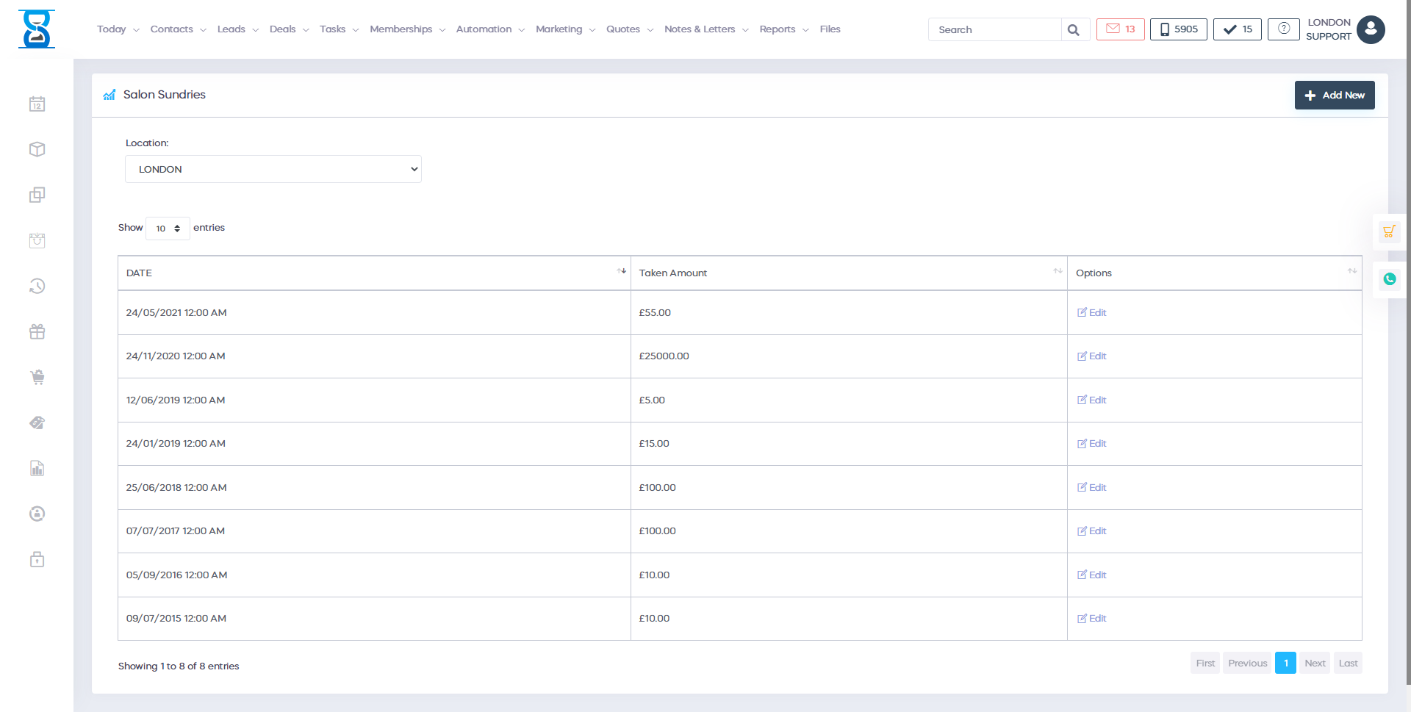This screenshot has width=1411, height=712.
Task: Open the bar chart report sidebar icon
Action: (x=37, y=469)
